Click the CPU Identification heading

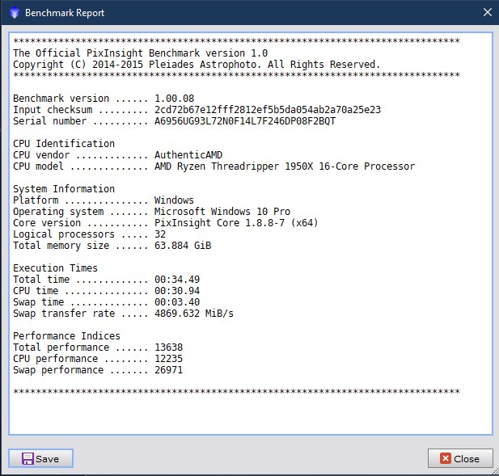pos(64,143)
